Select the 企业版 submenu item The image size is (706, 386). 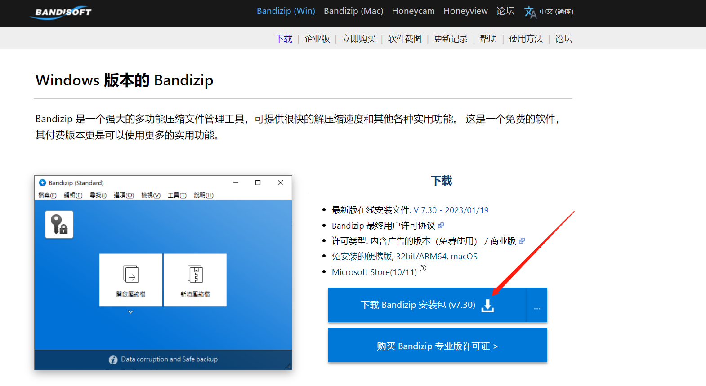tap(317, 39)
